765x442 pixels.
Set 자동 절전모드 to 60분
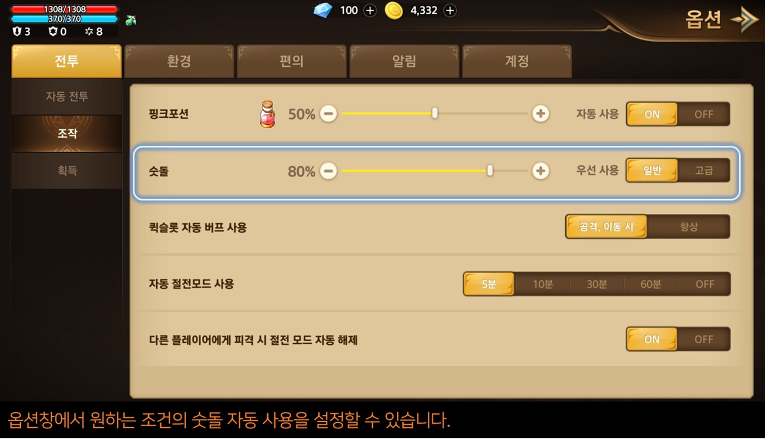click(x=650, y=284)
